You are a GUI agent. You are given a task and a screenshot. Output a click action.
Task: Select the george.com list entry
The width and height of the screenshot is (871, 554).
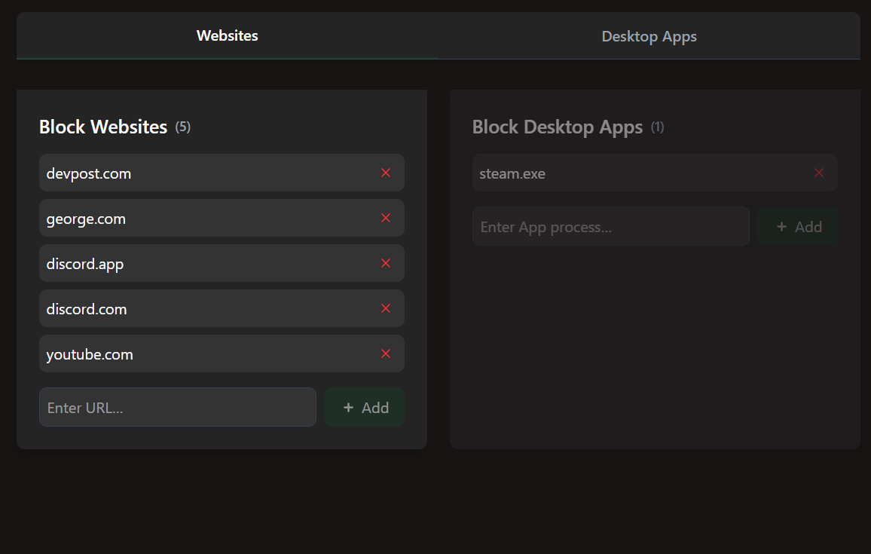tap(222, 218)
